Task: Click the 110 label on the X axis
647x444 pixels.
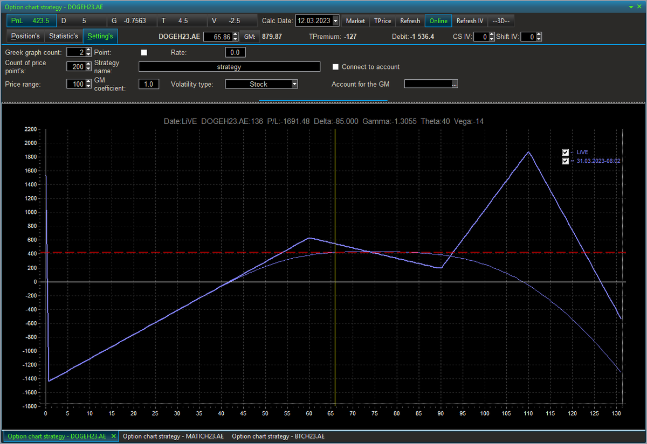Action: (x=528, y=413)
